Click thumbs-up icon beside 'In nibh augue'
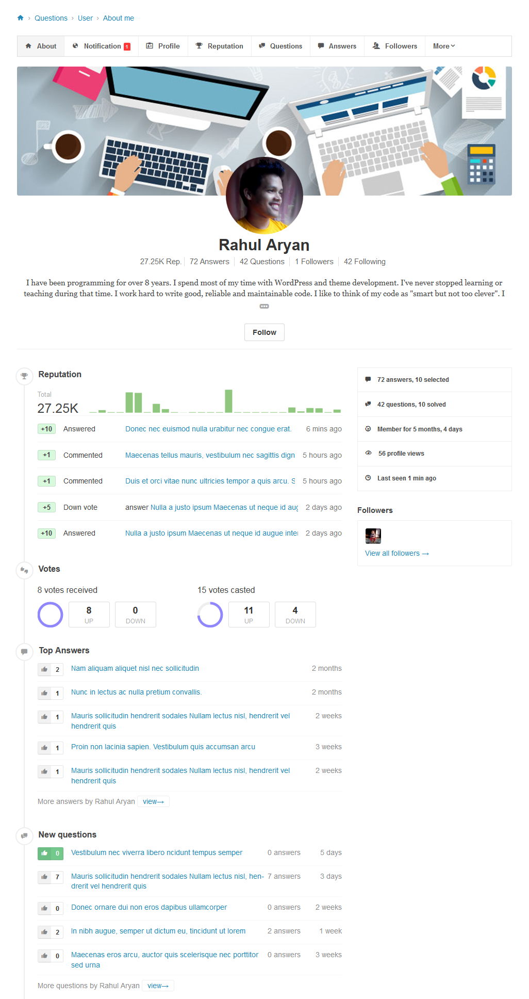The image size is (529, 999). coord(44,932)
